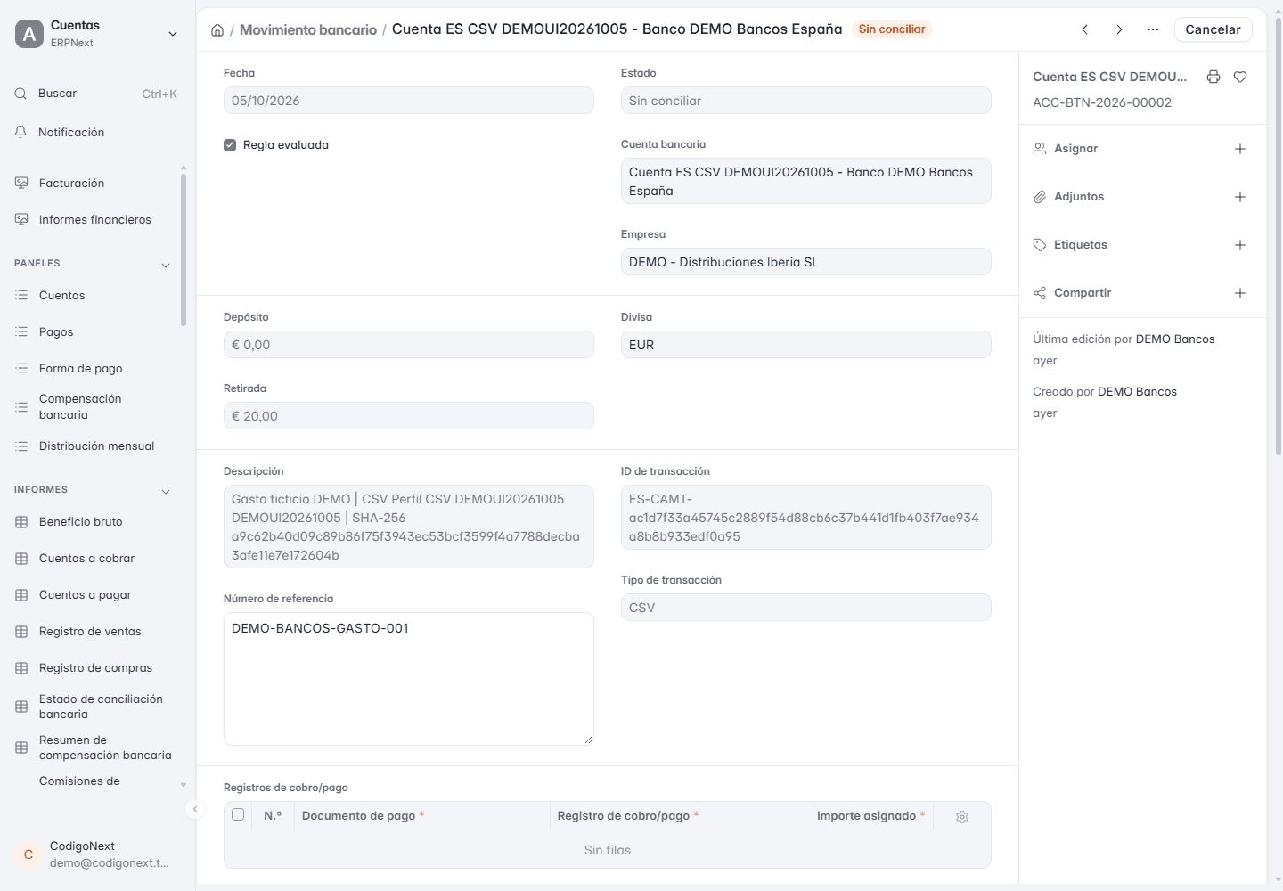The width and height of the screenshot is (1283, 891).
Task: Collapse the PANELES sidebar section
Action: (x=166, y=265)
